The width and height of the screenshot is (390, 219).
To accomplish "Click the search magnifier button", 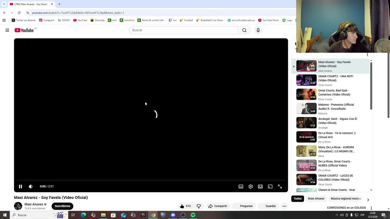I will pos(244,30).
